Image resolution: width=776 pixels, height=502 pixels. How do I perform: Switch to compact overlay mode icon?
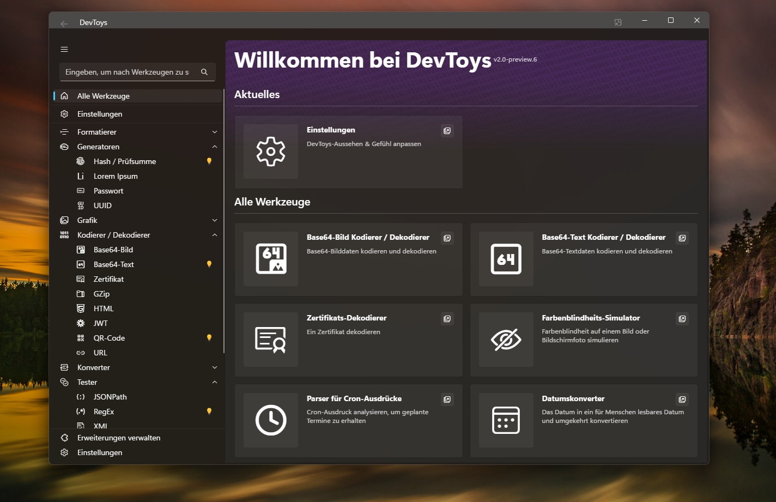[617, 22]
